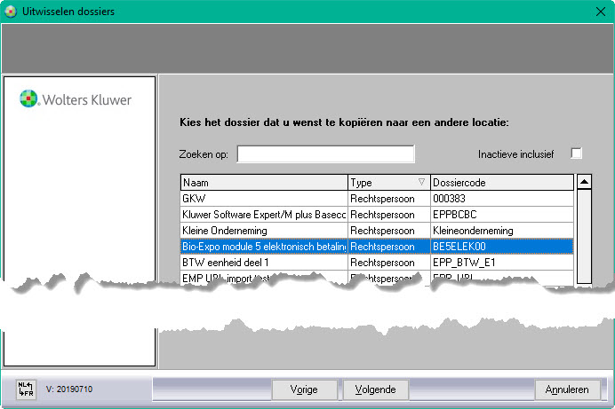Select the GKW dossier row
Viewport: 615px width, 409px height.
pos(263,199)
